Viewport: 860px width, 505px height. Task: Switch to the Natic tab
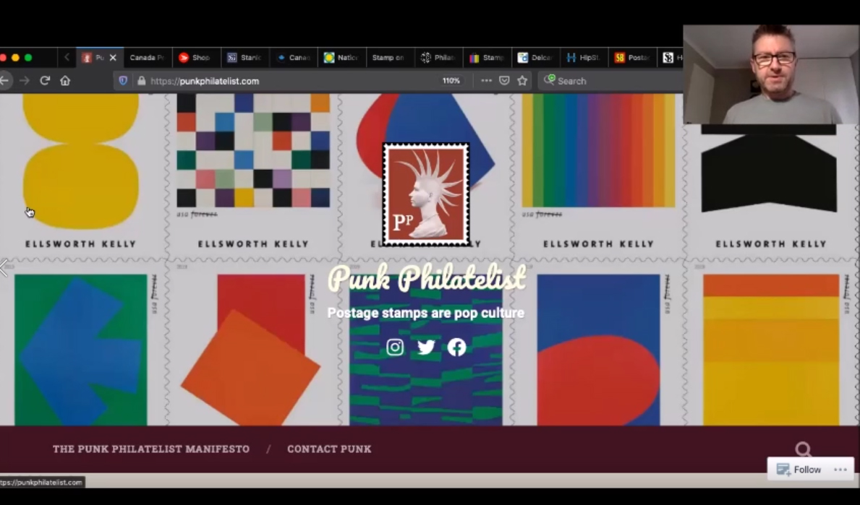coord(341,58)
